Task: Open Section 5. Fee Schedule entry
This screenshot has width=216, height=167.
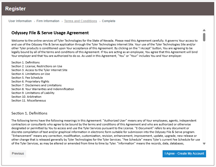Action: [x=27, y=78]
